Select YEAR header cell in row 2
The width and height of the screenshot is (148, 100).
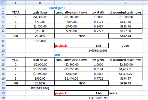click(16, 12)
